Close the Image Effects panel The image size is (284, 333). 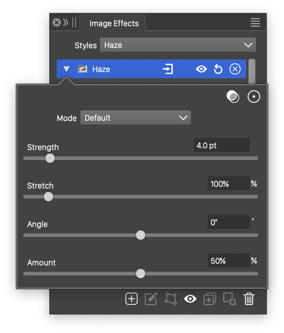[57, 23]
